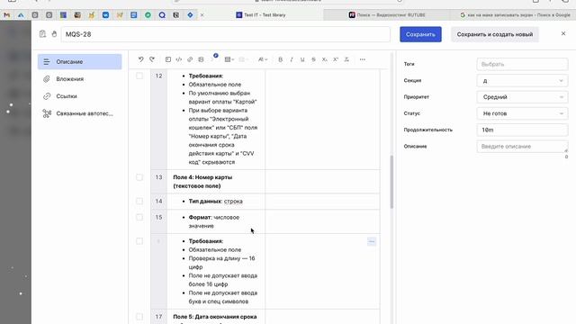Select the Вложения sidebar tab
The width and height of the screenshot is (576, 324).
pyautogui.click(x=80, y=79)
